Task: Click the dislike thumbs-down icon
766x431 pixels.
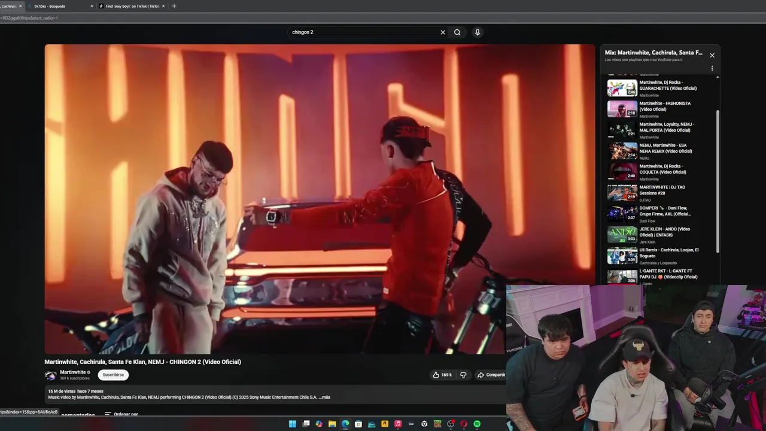Action: 463,375
